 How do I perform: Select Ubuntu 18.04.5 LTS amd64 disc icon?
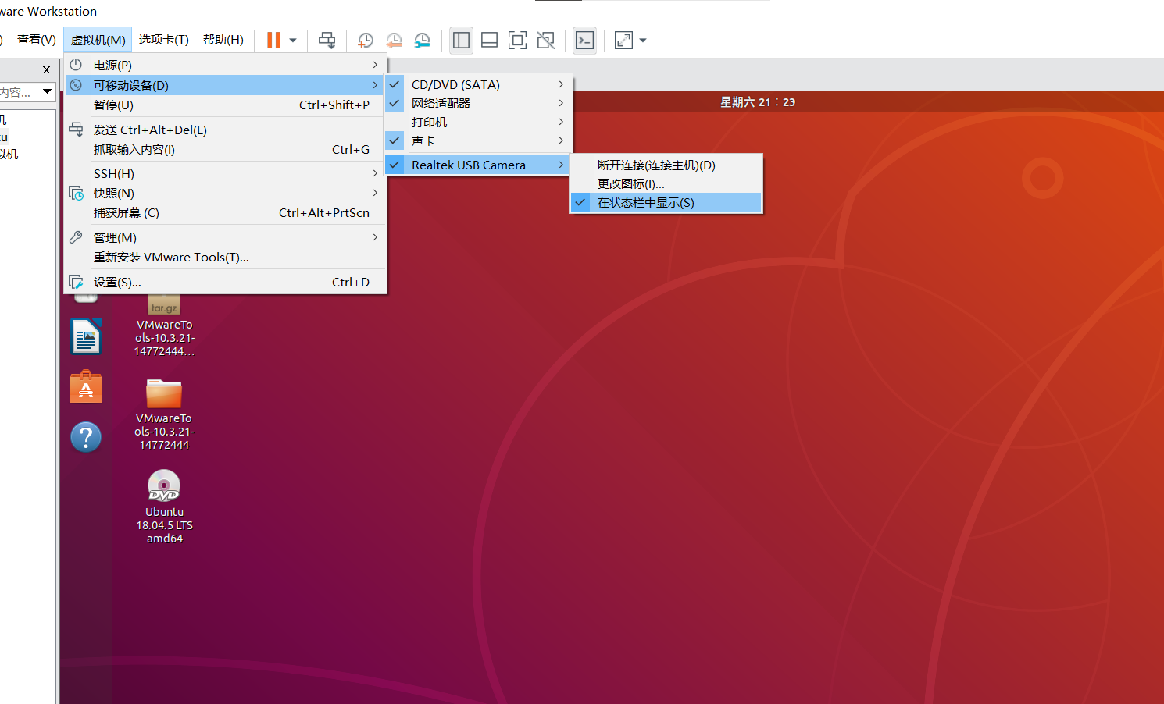[x=164, y=507]
